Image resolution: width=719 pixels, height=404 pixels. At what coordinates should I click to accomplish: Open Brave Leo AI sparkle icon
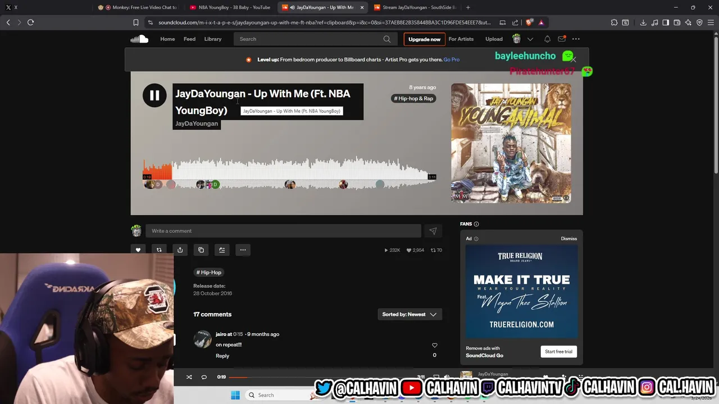(688, 22)
